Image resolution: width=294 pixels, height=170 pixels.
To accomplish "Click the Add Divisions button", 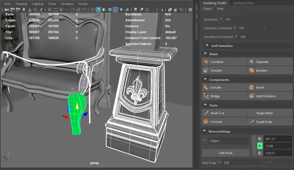I will [x=265, y=96].
